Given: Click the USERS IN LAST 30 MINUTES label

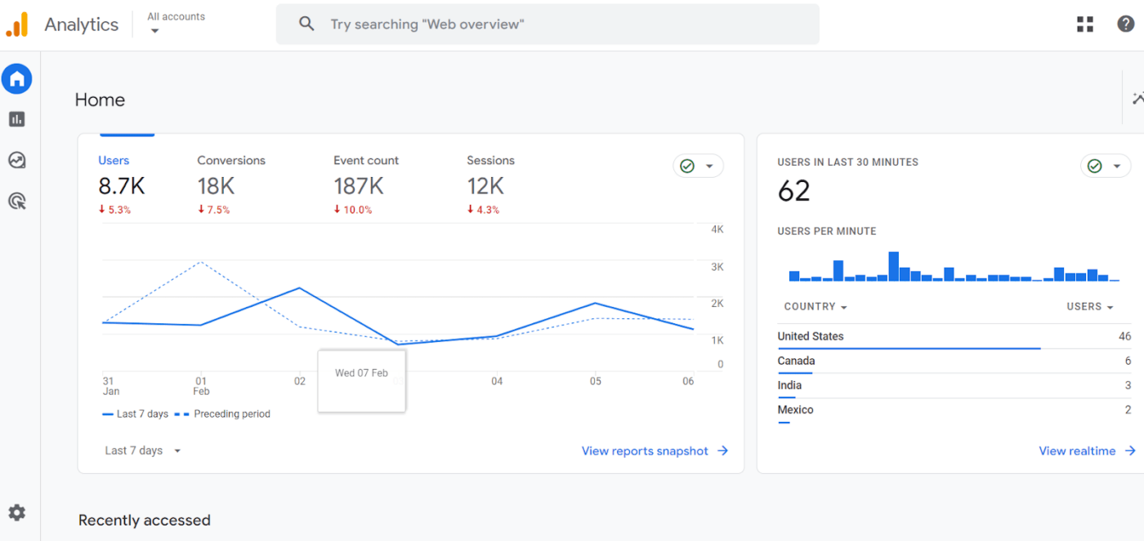Looking at the screenshot, I should [x=848, y=162].
